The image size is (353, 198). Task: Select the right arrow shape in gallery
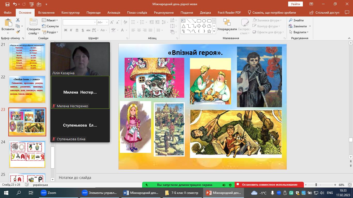coord(199,26)
